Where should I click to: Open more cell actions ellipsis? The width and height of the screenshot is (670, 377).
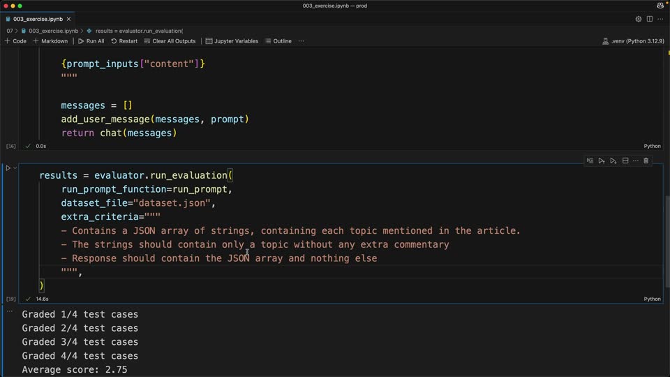point(635,161)
